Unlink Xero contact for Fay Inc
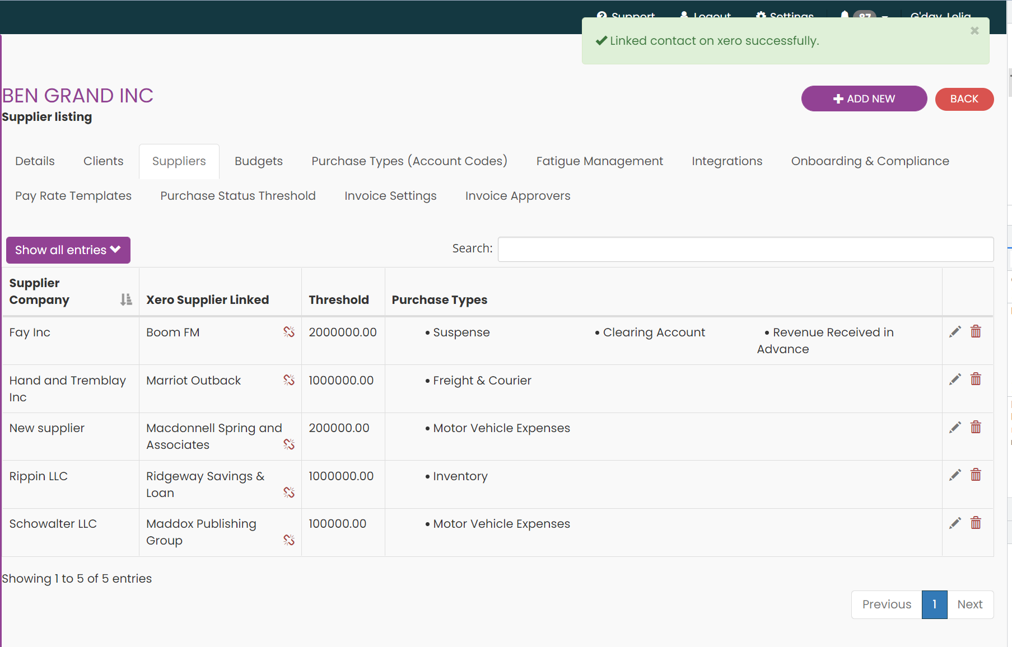The width and height of the screenshot is (1012, 647). coord(289,332)
